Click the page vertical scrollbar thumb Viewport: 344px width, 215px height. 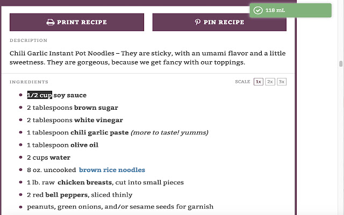click(x=341, y=64)
